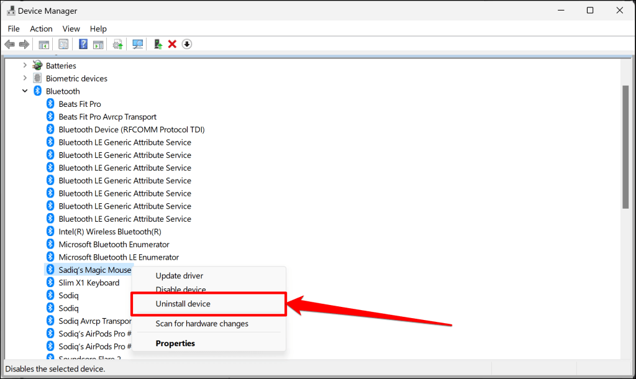Click the Forward arrow in the toolbar

coord(24,44)
